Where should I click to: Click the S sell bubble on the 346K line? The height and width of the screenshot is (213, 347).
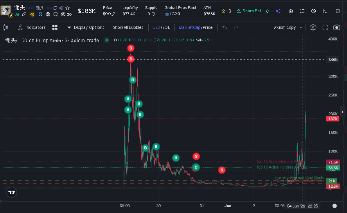tap(131, 59)
